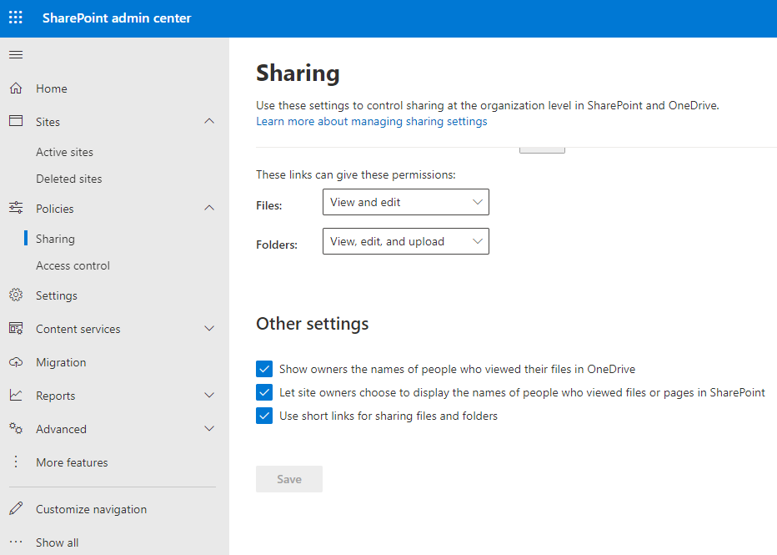Image resolution: width=777 pixels, height=555 pixels.
Task: Click the Advanced navigation label
Action: [61, 430]
